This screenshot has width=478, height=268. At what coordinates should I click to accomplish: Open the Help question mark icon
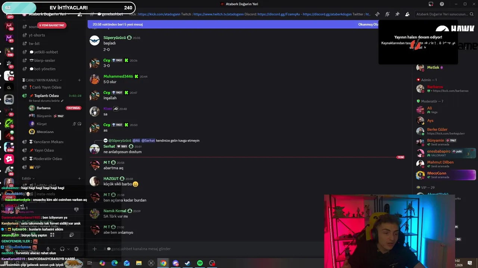(442, 4)
